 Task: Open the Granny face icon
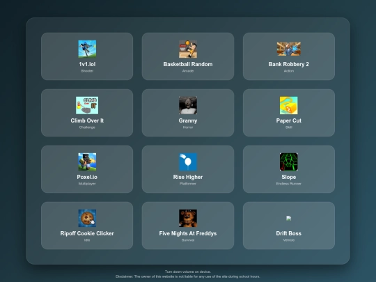pos(188,105)
